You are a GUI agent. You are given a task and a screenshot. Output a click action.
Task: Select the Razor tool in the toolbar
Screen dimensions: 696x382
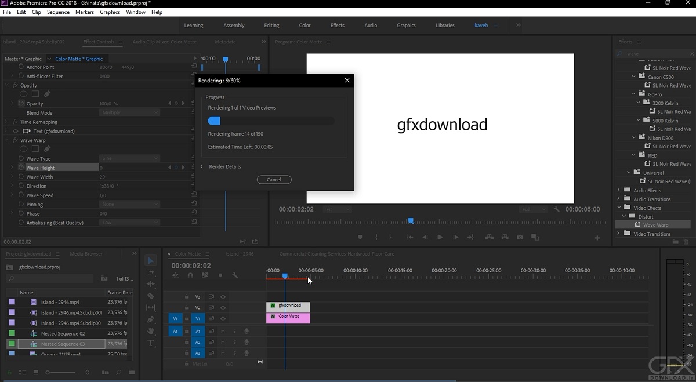(x=151, y=296)
